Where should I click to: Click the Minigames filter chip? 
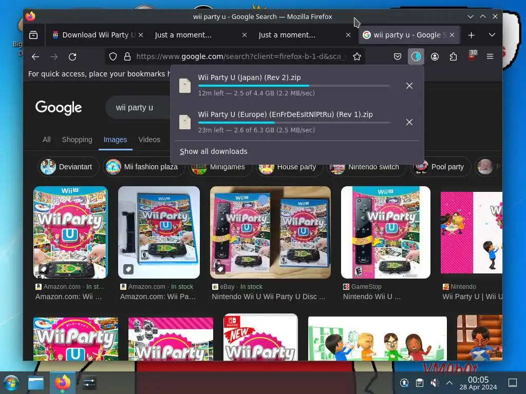click(220, 169)
